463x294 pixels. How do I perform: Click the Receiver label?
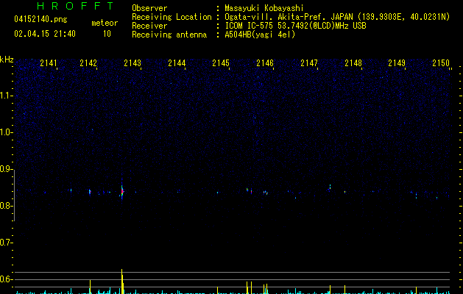point(149,26)
